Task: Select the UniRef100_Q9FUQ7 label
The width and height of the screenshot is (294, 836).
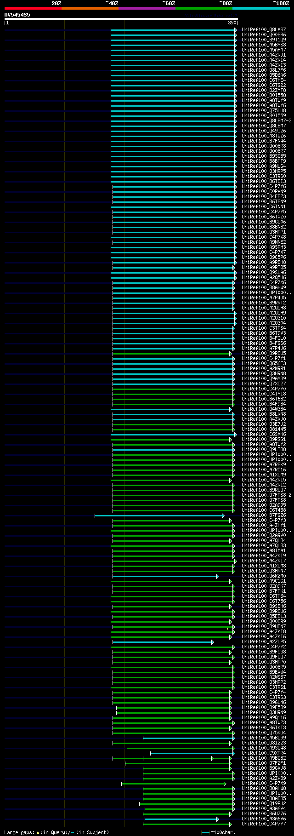Action: [264, 657]
